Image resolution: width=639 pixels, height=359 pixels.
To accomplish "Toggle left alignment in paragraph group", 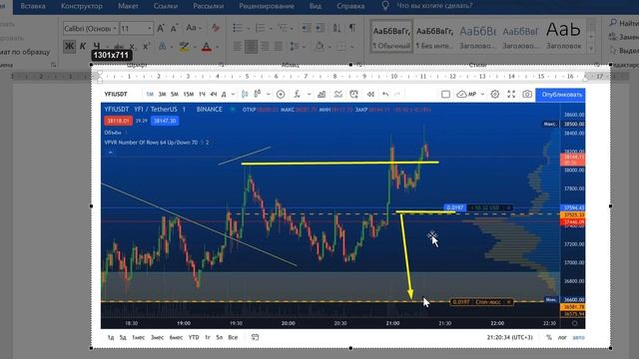I will point(238,47).
